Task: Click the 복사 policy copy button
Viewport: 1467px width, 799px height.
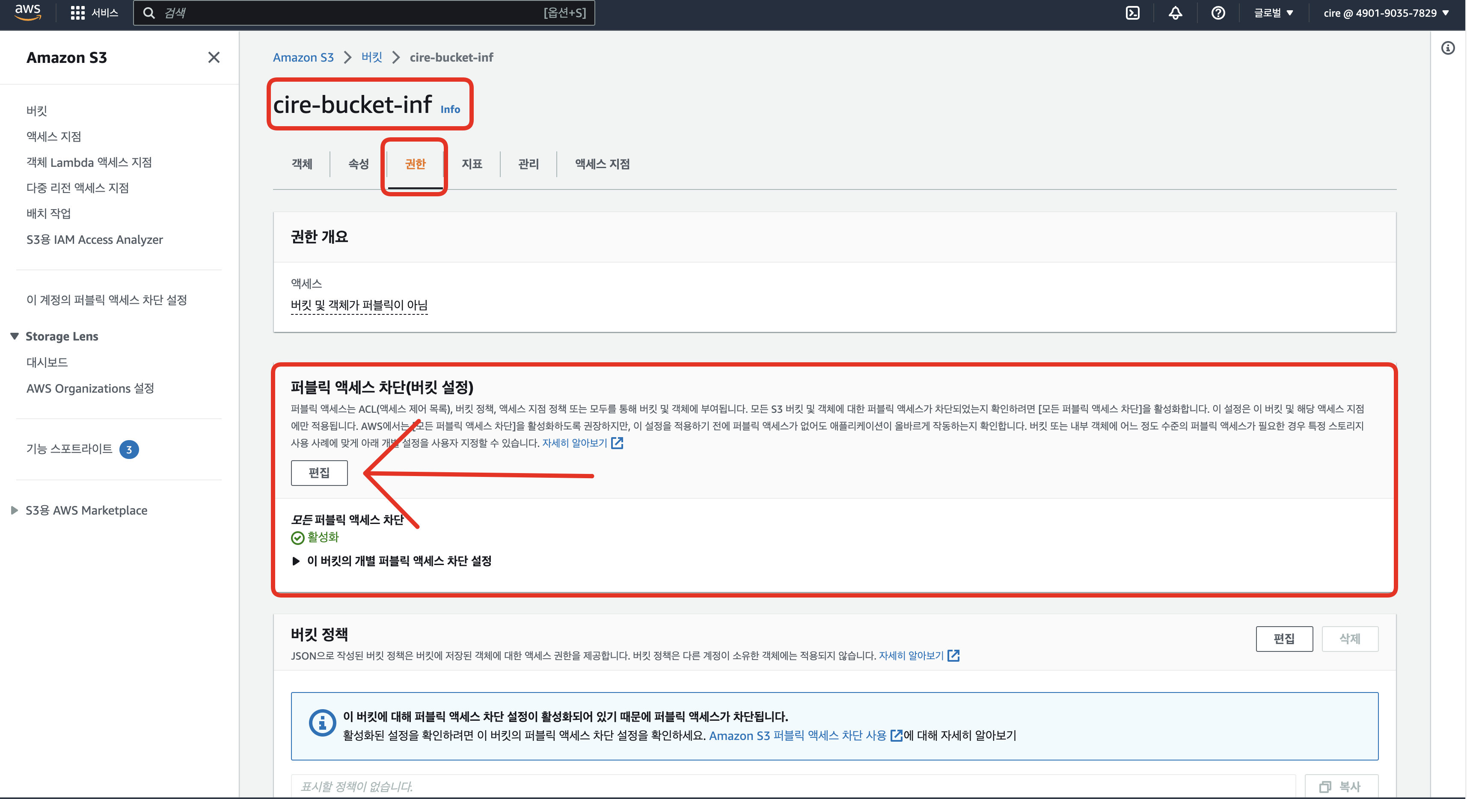Action: 1342,786
